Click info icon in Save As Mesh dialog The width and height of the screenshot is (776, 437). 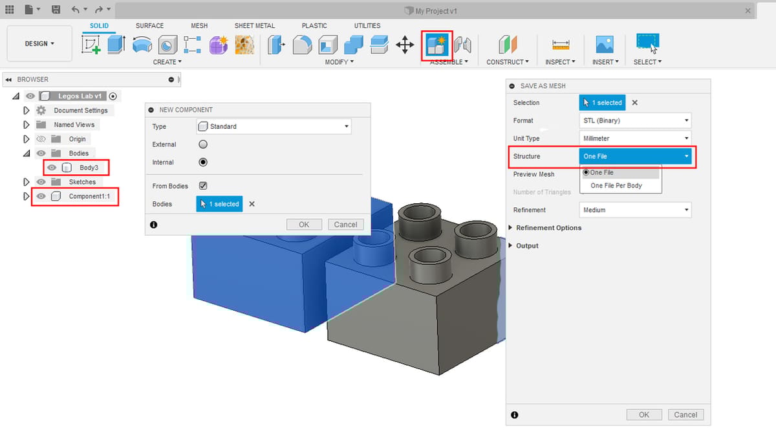coord(514,415)
